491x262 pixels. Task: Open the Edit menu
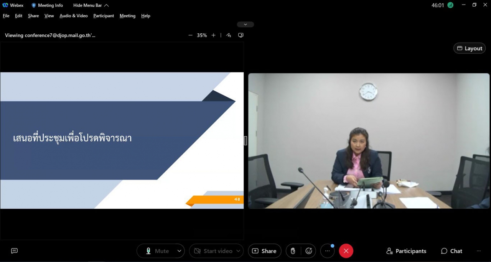coord(19,16)
